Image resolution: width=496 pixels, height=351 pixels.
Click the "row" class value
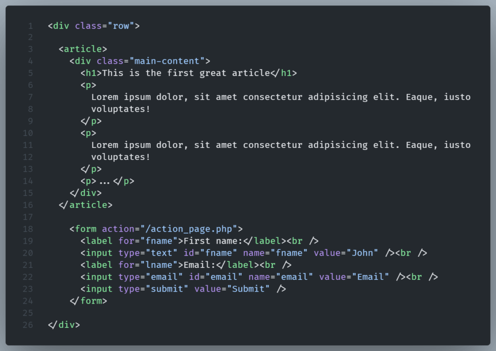(x=121, y=26)
